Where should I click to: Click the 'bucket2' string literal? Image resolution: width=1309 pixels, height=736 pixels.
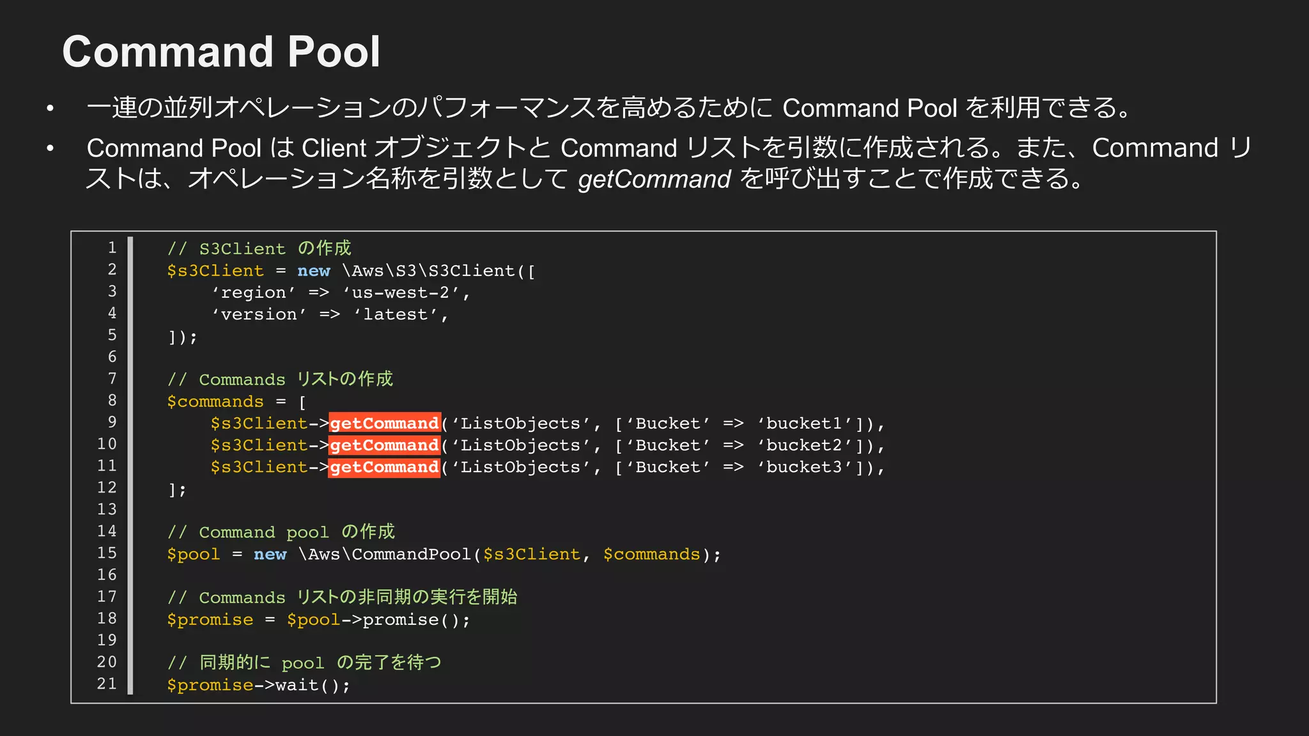806,445
